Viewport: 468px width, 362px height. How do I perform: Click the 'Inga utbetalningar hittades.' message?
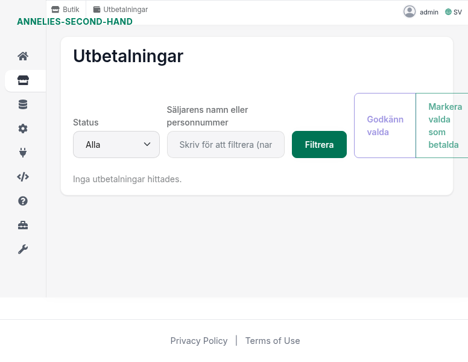click(127, 179)
